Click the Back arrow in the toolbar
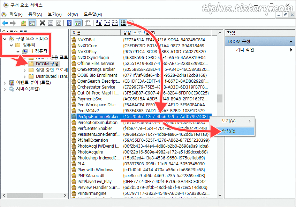The image size is (296, 207). [x=5, y=23]
